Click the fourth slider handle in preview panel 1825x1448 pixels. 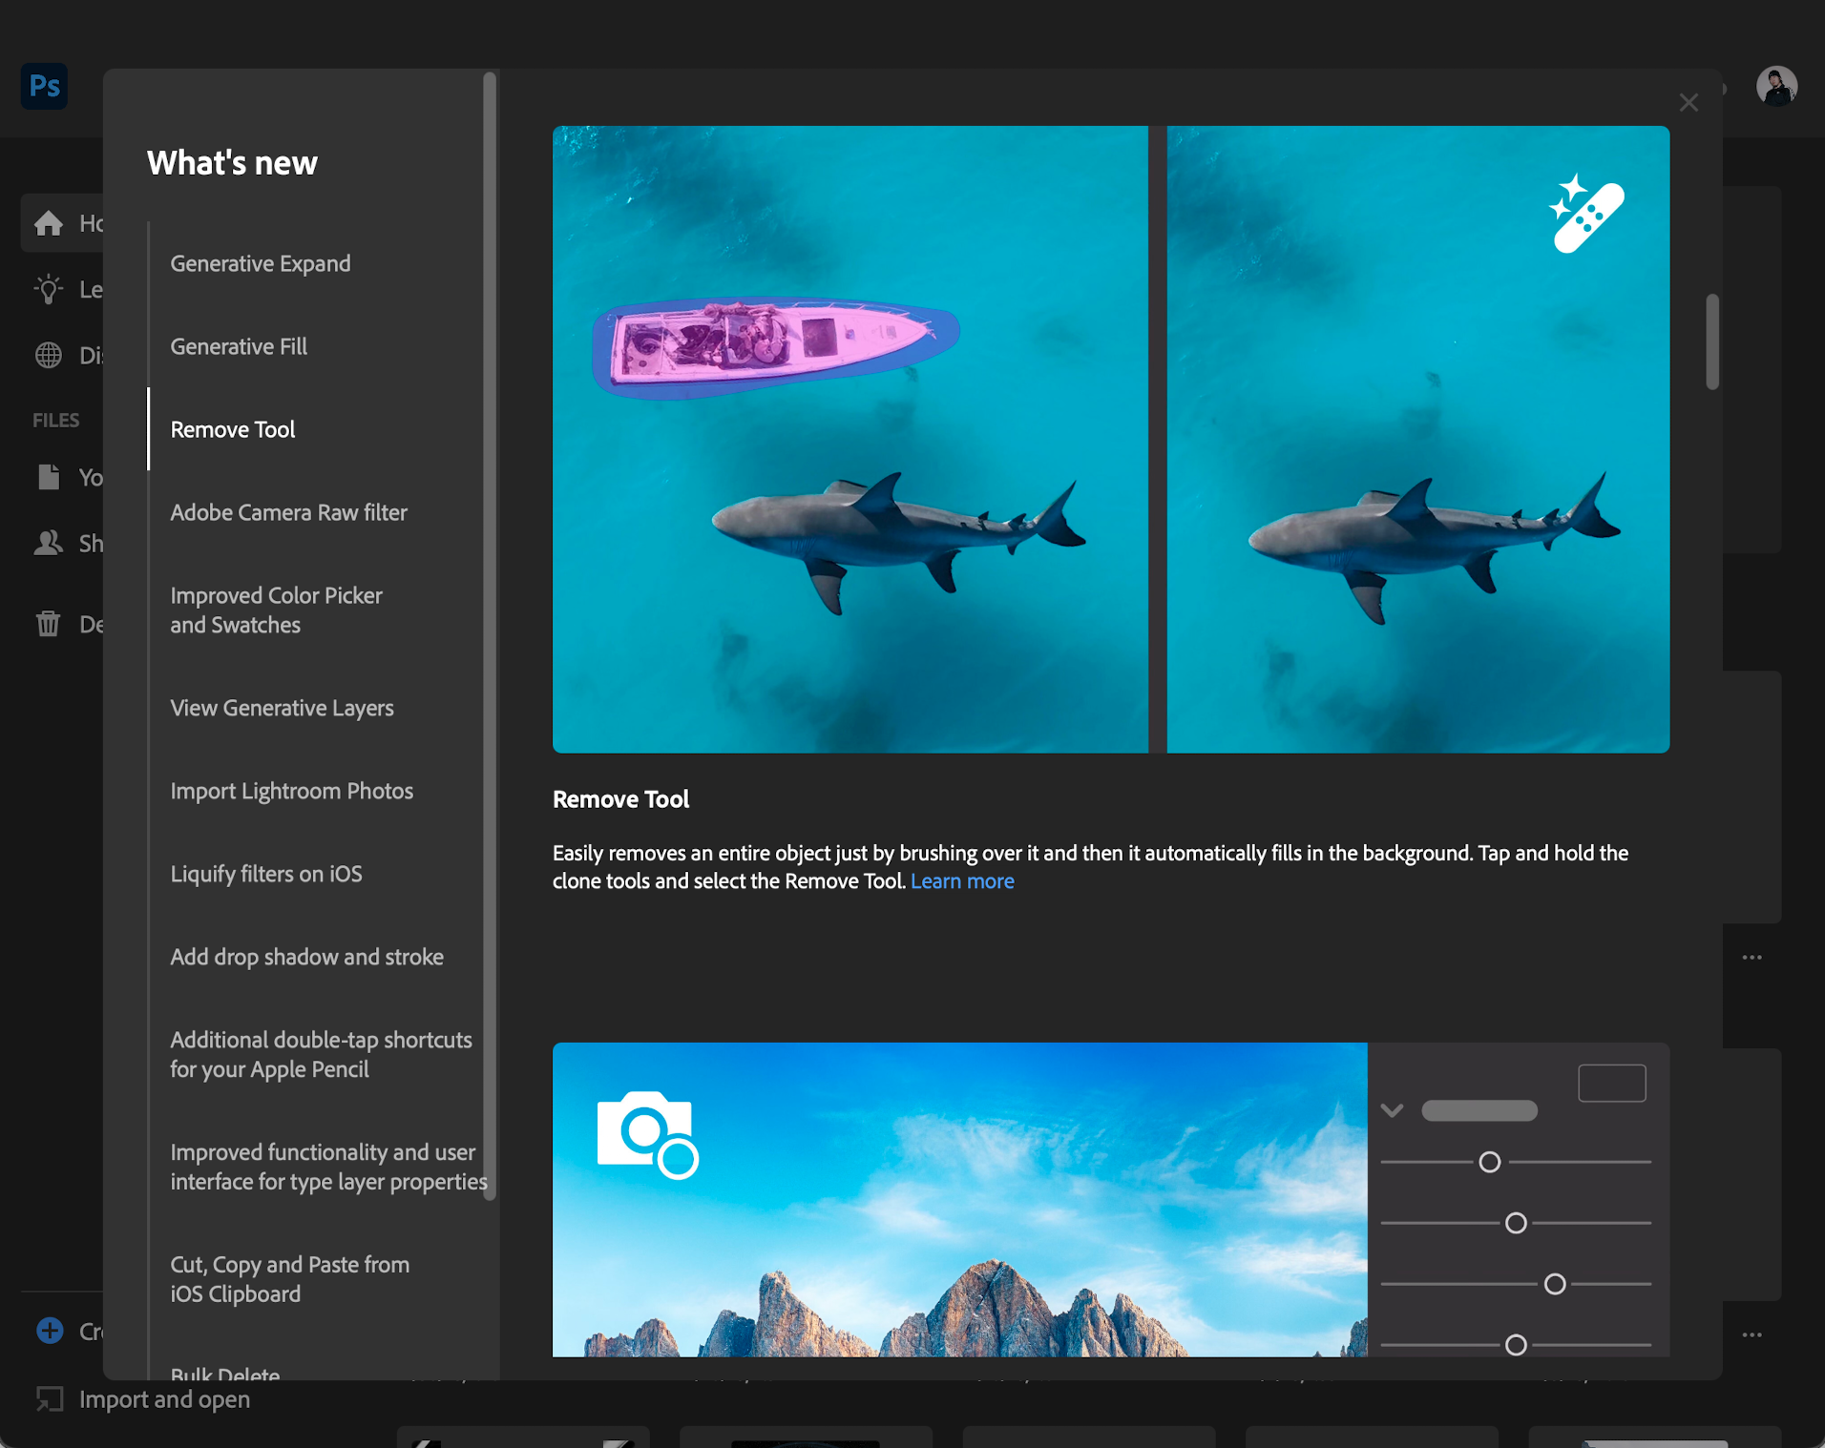coord(1516,1345)
